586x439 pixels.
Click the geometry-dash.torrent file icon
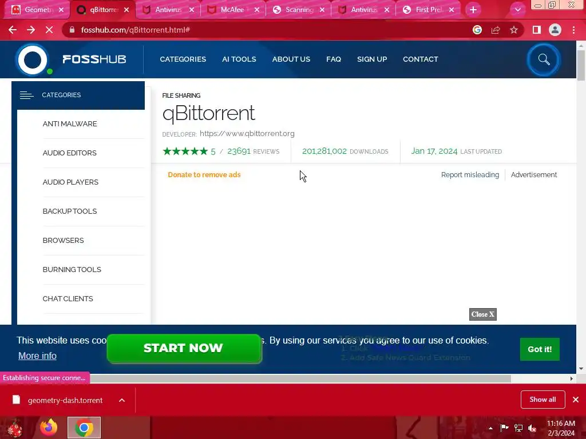point(16,400)
